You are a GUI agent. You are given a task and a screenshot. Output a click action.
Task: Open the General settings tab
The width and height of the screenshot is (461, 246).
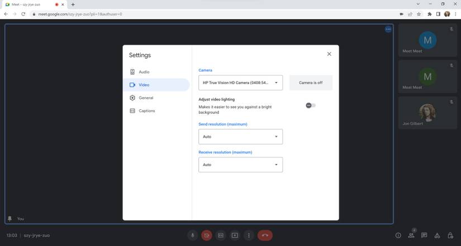tap(156, 98)
